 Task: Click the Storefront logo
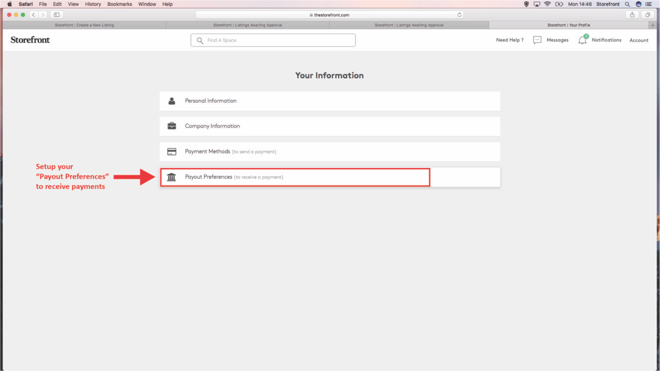coord(30,40)
